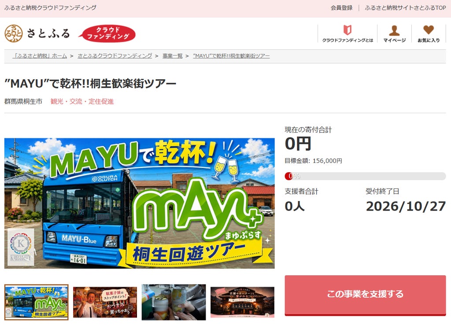Viewport: 451px width, 325px height.
Task: Click the main MAYU tour banner image
Action: click(x=140, y=203)
